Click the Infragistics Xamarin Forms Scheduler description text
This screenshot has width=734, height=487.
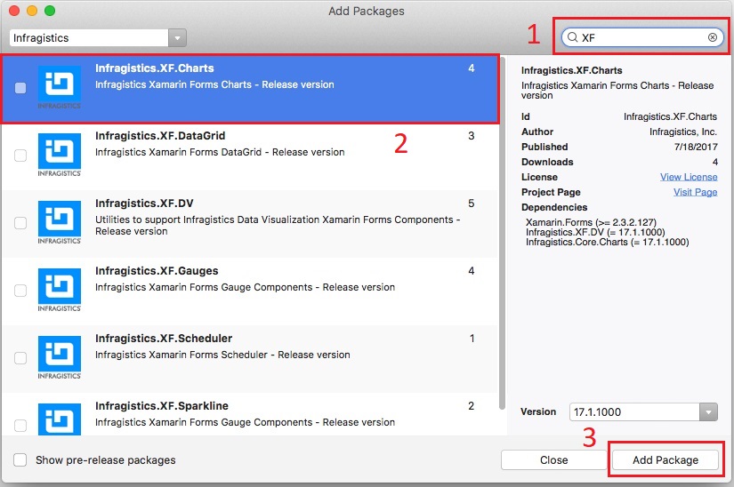pyautogui.click(x=222, y=355)
